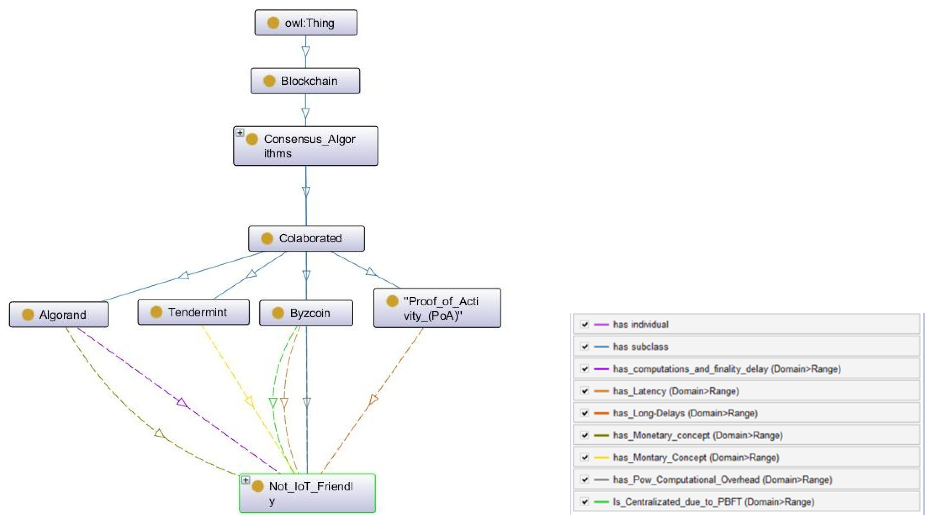Screen dimensions: 931x526
Task: Click the Colaborated class circle icon
Action: (x=267, y=238)
